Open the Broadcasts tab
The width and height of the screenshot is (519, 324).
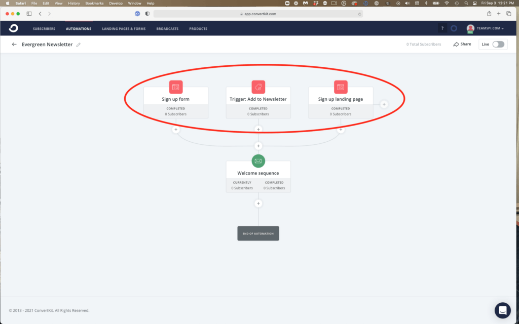tap(167, 29)
